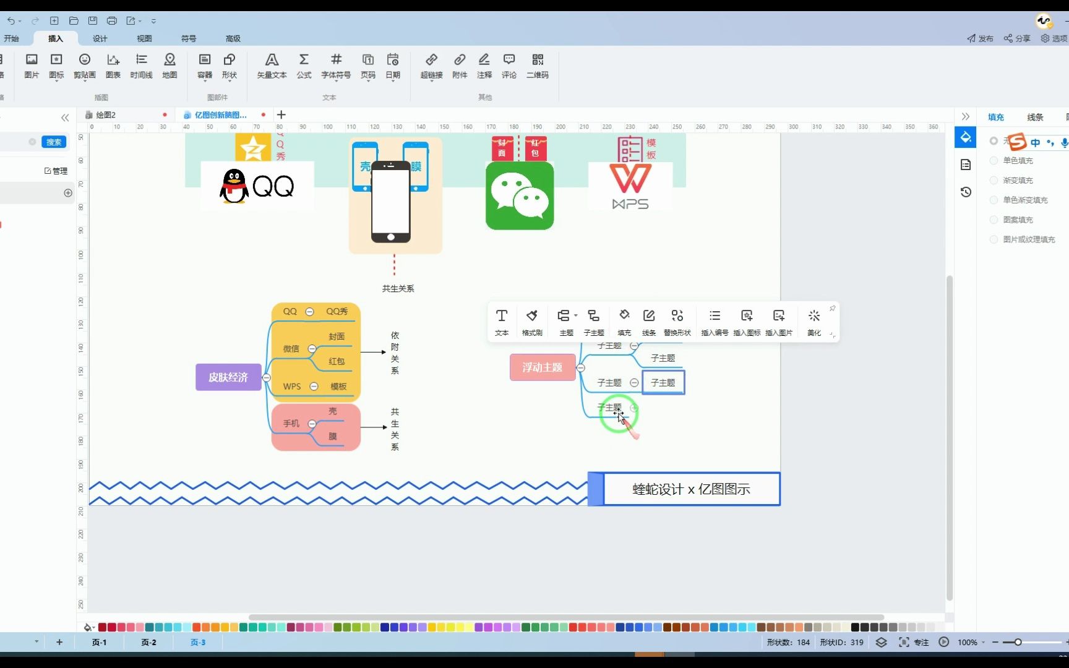Switch to the 开始 ribbon tab
This screenshot has width=1069, height=668.
pos(11,38)
